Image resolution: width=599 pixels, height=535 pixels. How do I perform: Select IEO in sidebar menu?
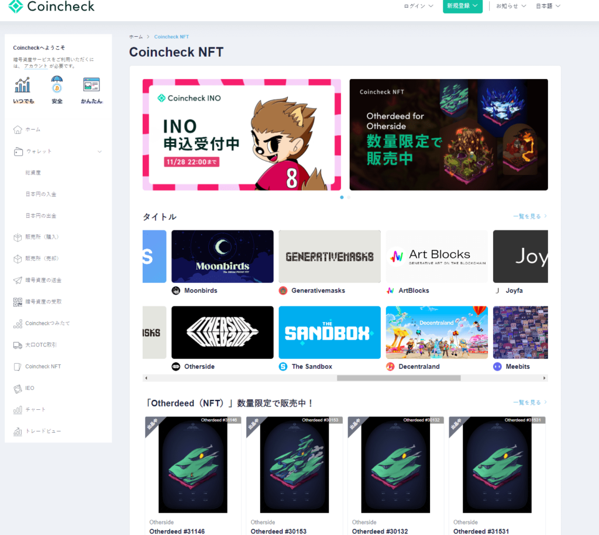coord(30,388)
